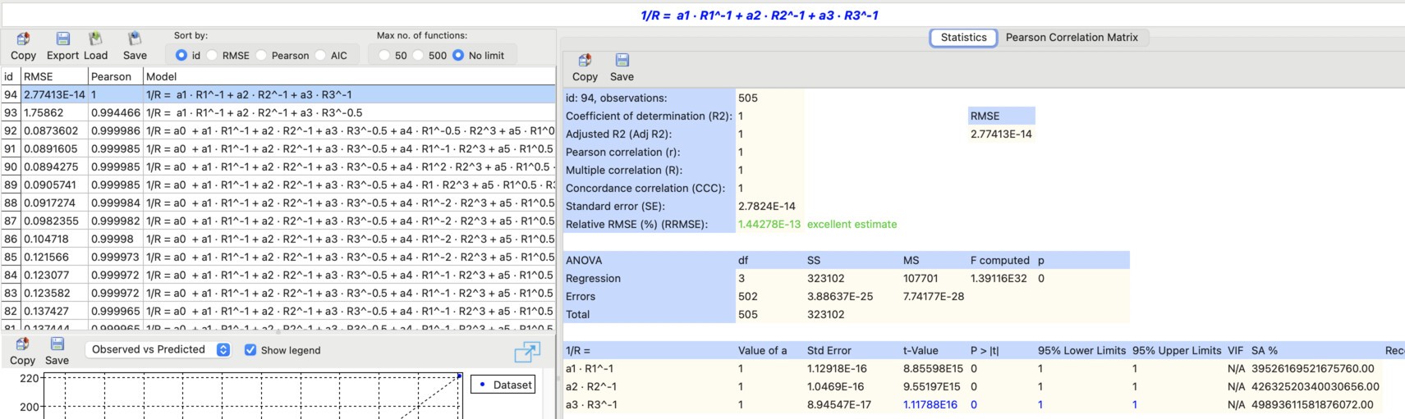Image resolution: width=1405 pixels, height=419 pixels.
Task: Sort models by RMSE
Action: click(213, 56)
